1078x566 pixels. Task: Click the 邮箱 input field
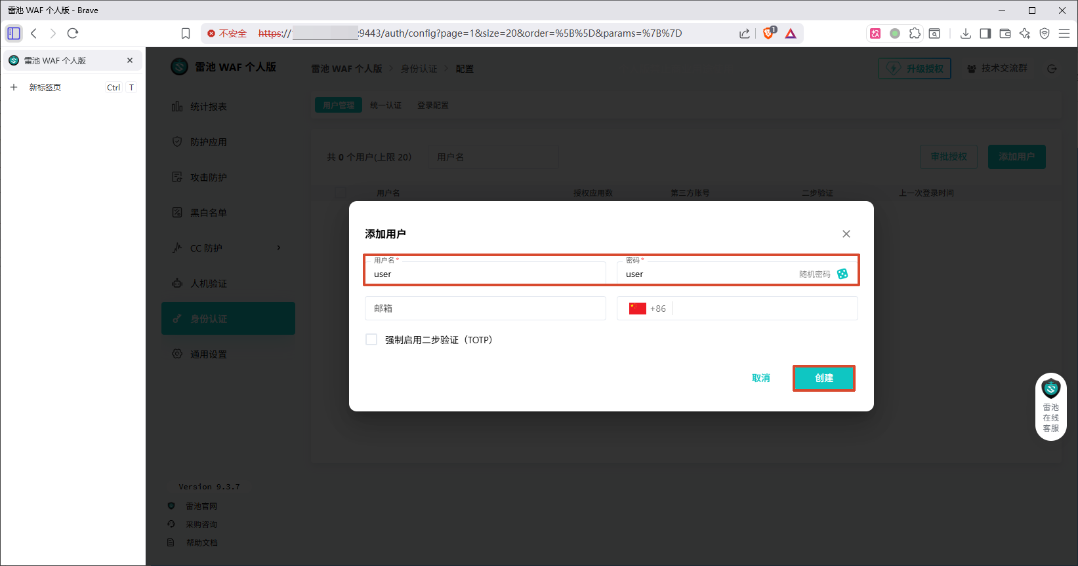486,309
